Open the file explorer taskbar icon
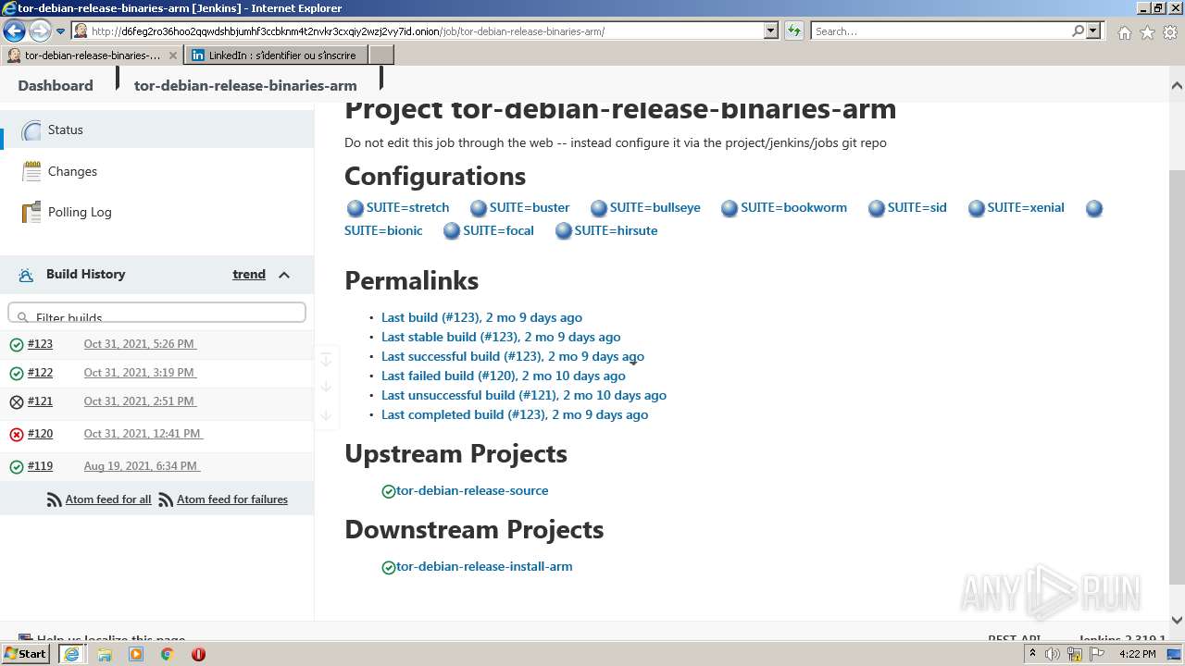Image resolution: width=1185 pixels, height=666 pixels. tap(104, 654)
